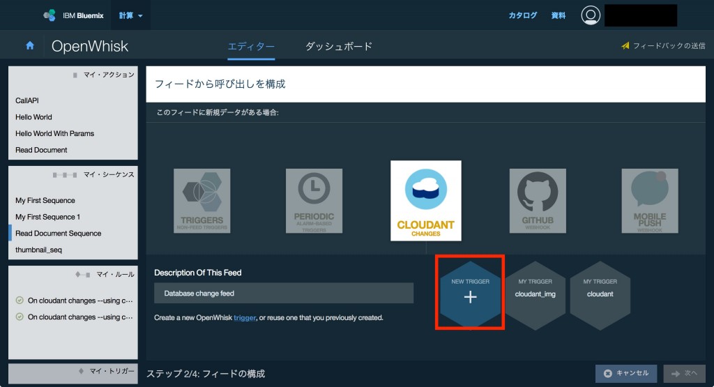Click the Description Of This Feed label
The width and height of the screenshot is (714, 387).
point(197,273)
